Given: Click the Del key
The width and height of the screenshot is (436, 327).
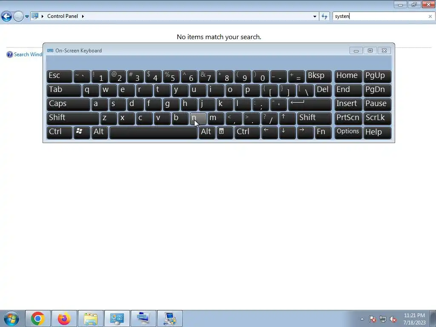Looking at the screenshot, I should coord(323,90).
